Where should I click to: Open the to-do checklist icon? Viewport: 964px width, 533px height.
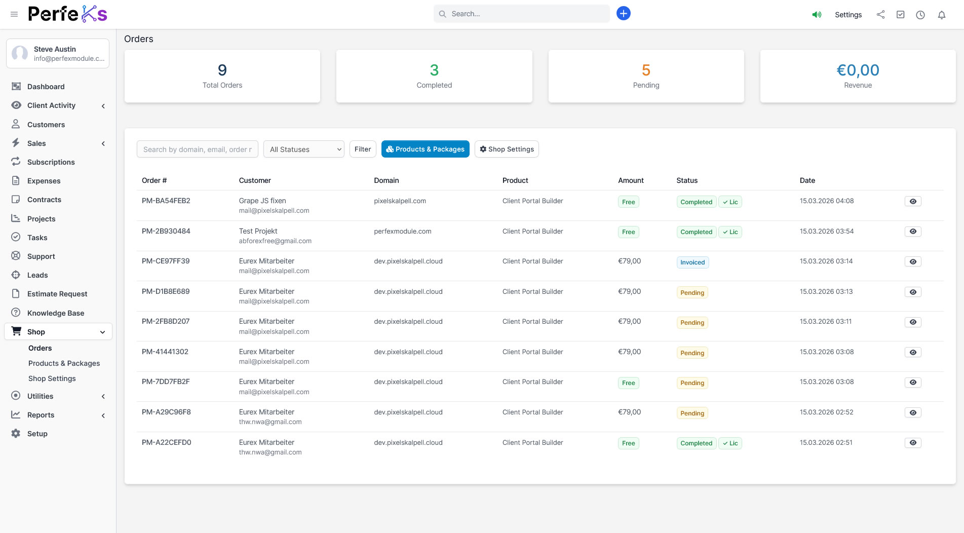pos(900,15)
